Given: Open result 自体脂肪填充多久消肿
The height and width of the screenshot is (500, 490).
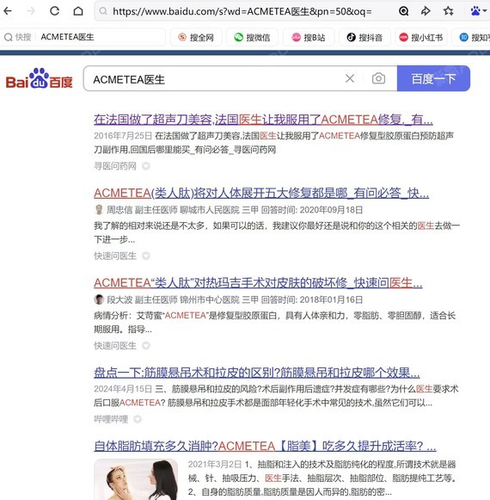Looking at the screenshot, I should [x=265, y=446].
